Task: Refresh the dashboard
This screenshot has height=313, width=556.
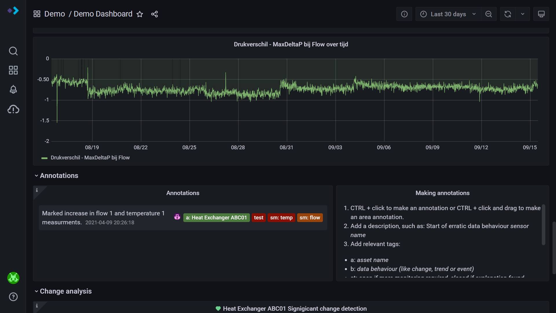Action: [507, 14]
